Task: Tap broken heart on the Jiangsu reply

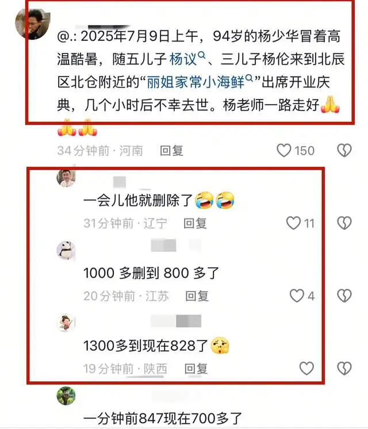Action: (344, 296)
